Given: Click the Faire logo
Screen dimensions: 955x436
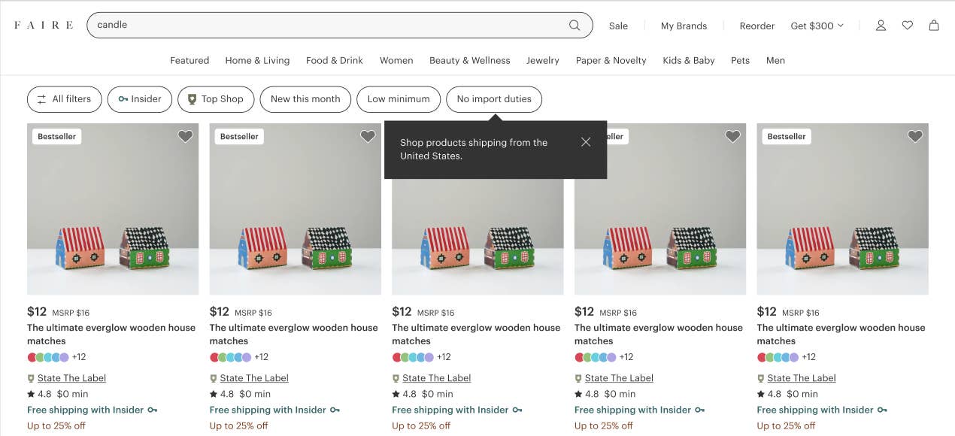Looking at the screenshot, I should click(44, 26).
